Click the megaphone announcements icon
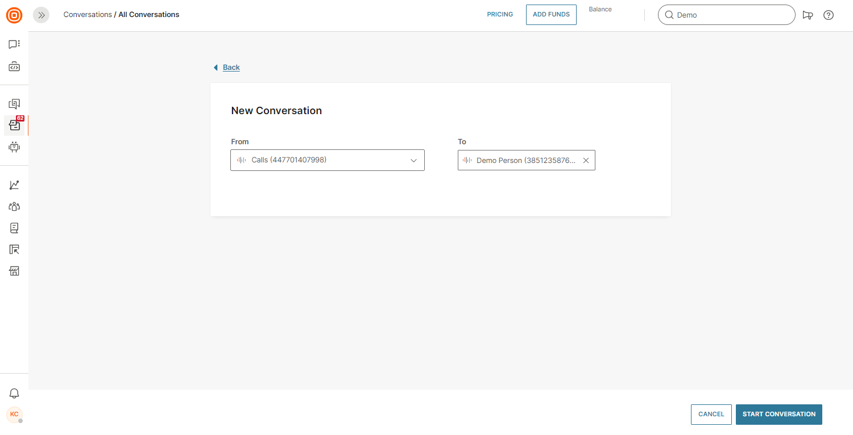 (808, 15)
